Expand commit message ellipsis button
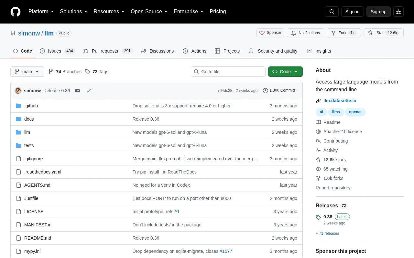 coord(77,91)
